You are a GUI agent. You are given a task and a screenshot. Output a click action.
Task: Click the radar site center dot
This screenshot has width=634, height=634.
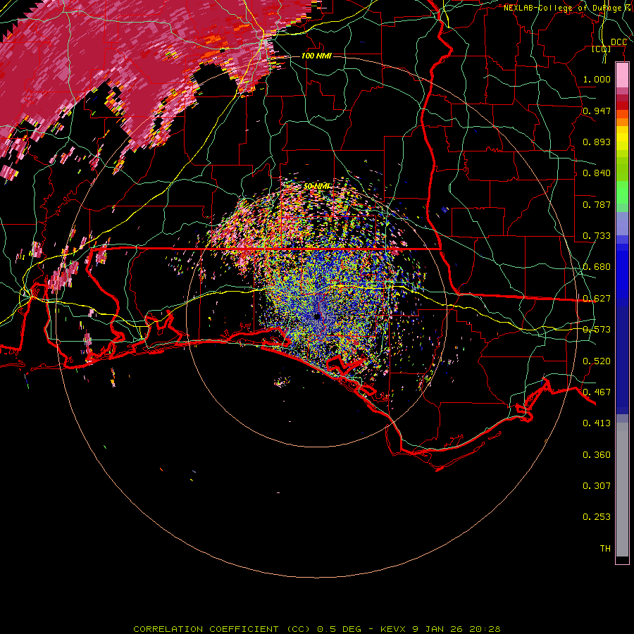click(x=317, y=316)
